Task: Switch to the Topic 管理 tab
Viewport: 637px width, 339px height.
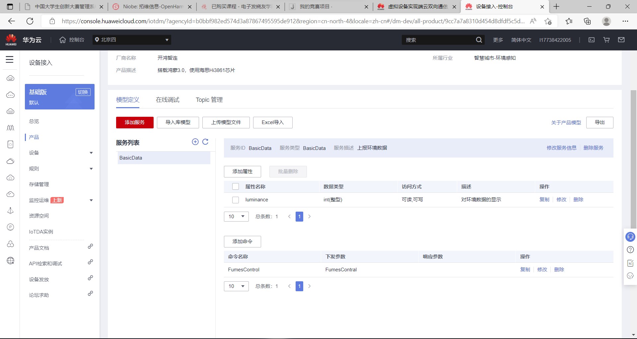Action: tap(209, 100)
